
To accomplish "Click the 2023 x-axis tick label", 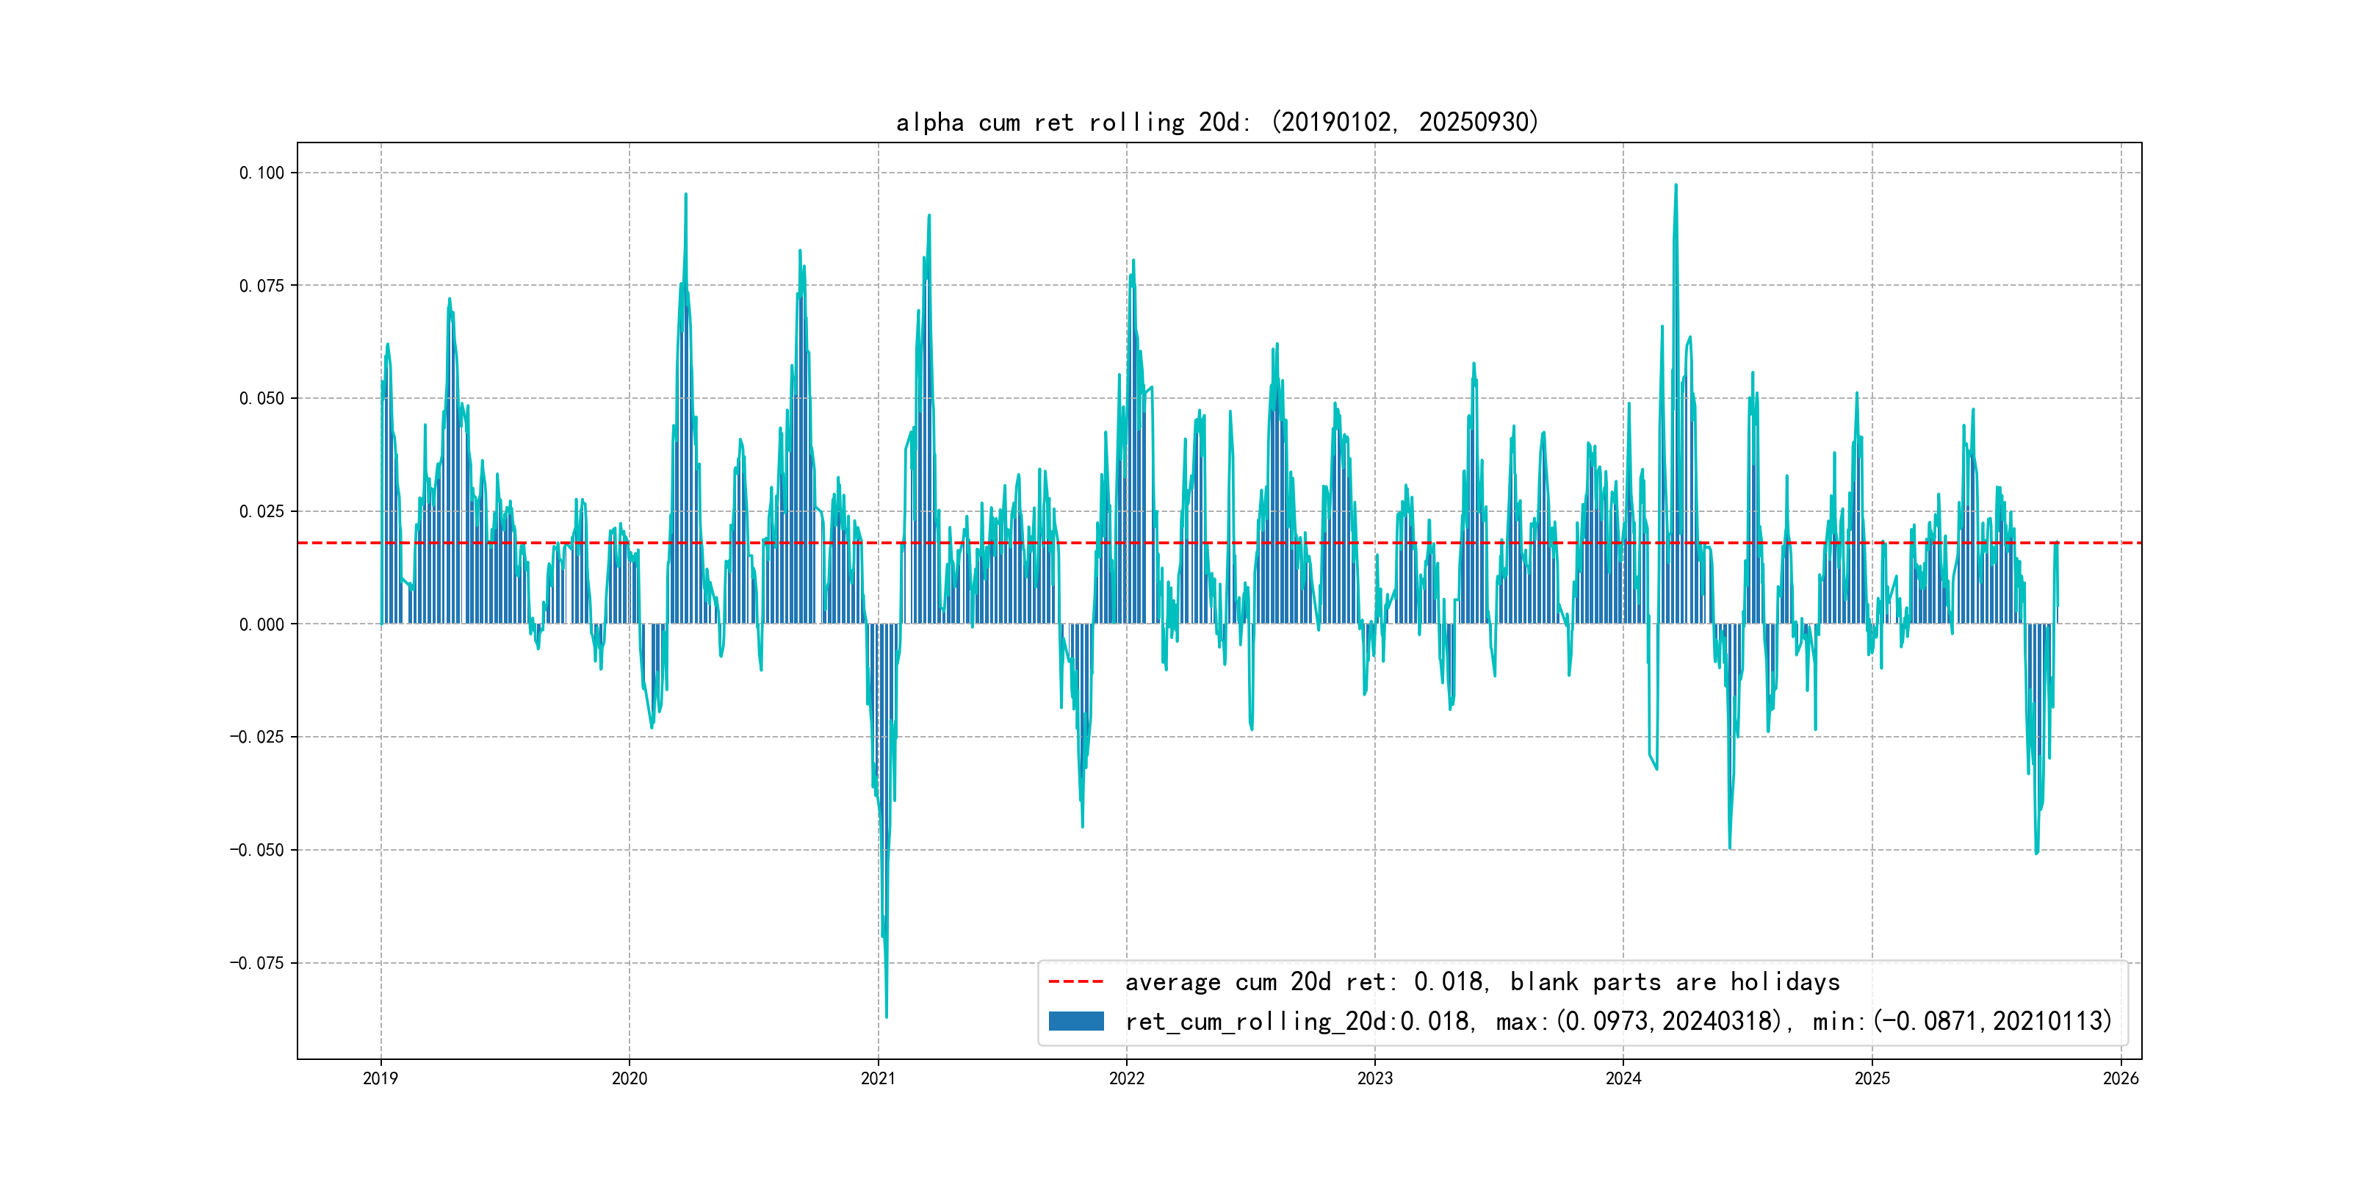I will pyautogui.click(x=1375, y=1078).
